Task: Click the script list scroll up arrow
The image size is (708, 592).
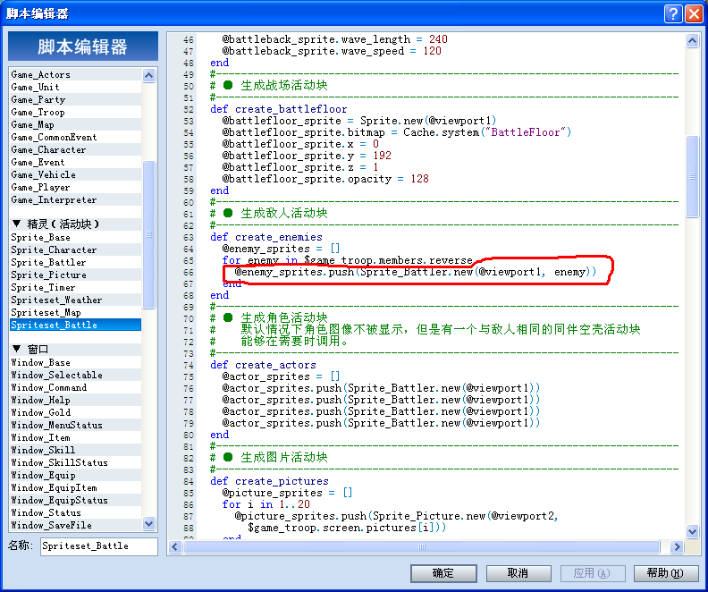Action: pos(149,75)
